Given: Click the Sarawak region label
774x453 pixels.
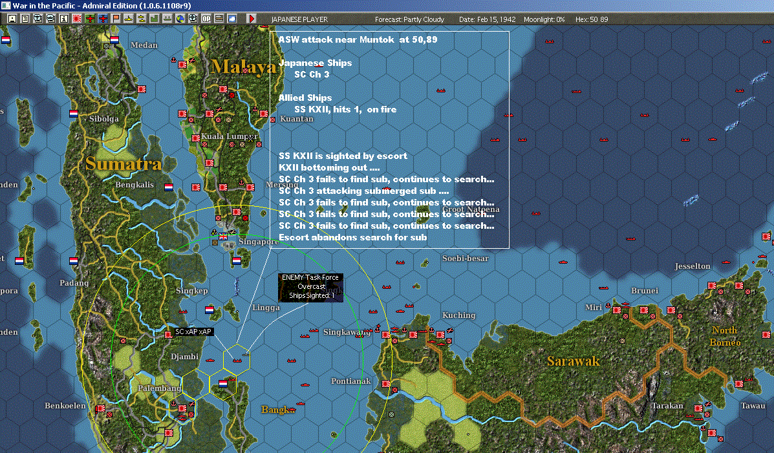Looking at the screenshot, I should click(573, 361).
